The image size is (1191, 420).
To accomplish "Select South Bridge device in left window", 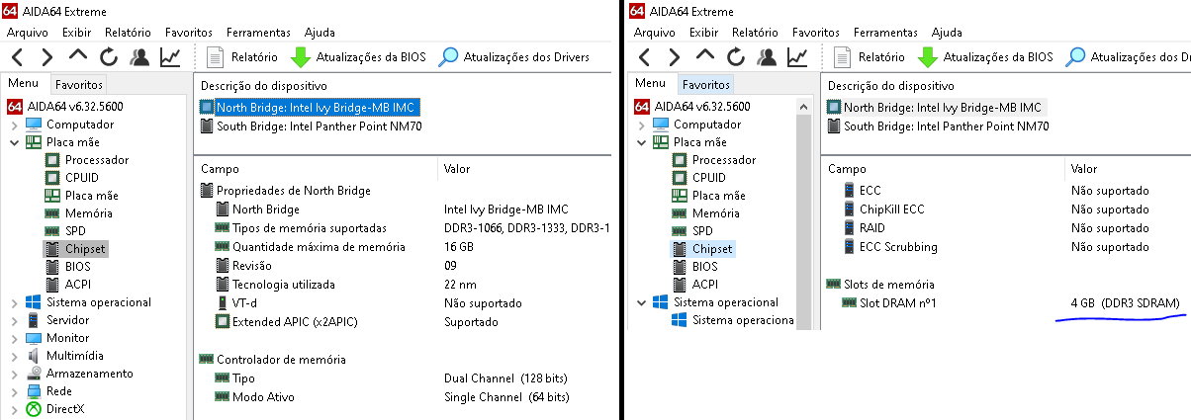I will click(311, 126).
